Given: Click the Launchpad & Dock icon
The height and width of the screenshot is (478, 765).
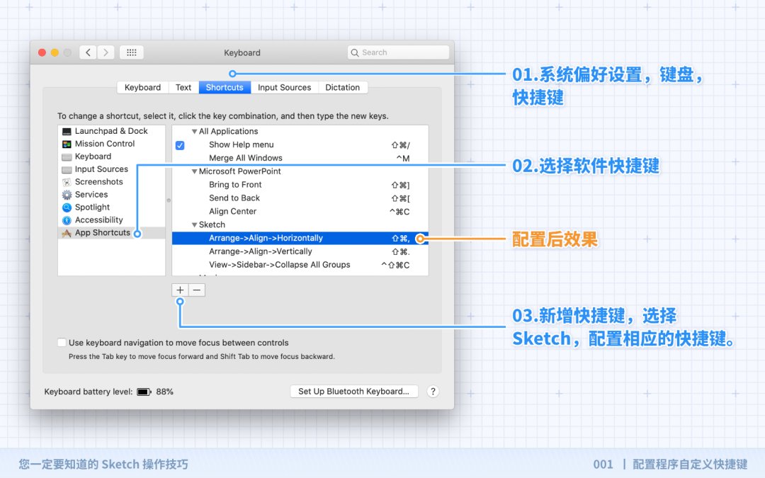Looking at the screenshot, I should 67,131.
